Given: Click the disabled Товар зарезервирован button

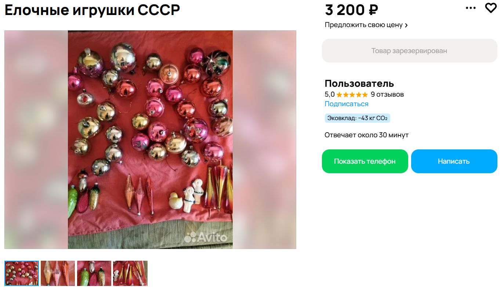Looking at the screenshot, I should click(409, 51).
